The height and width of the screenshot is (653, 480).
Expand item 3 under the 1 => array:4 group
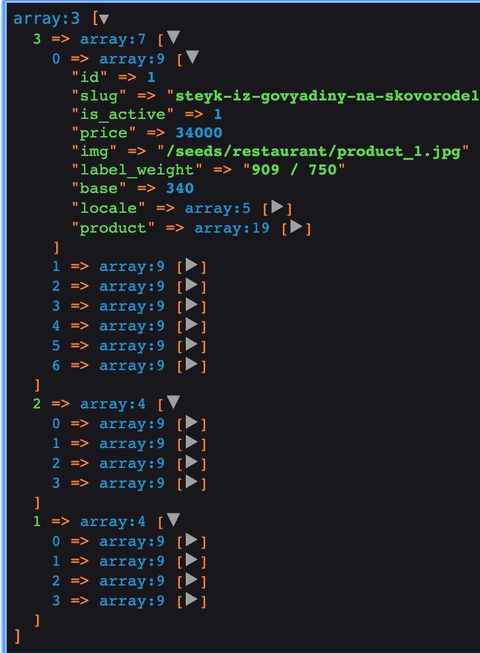(x=192, y=599)
